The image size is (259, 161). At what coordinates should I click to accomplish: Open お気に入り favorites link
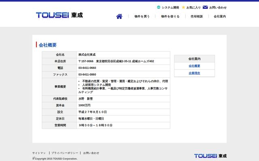tap(193, 8)
